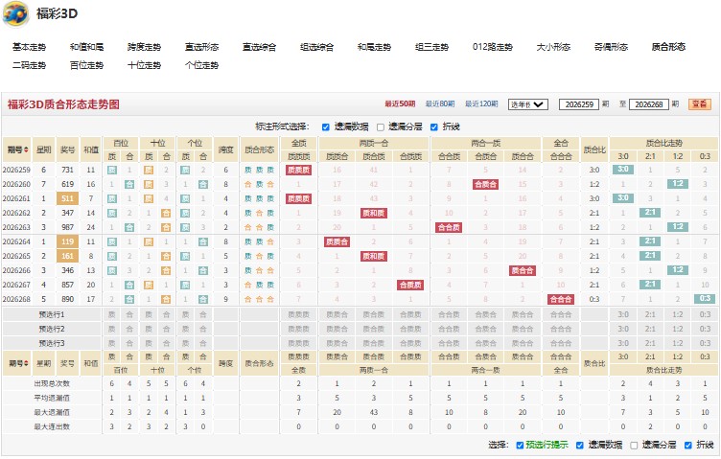
Task: Open the 012路走势 page
Action: point(492,47)
